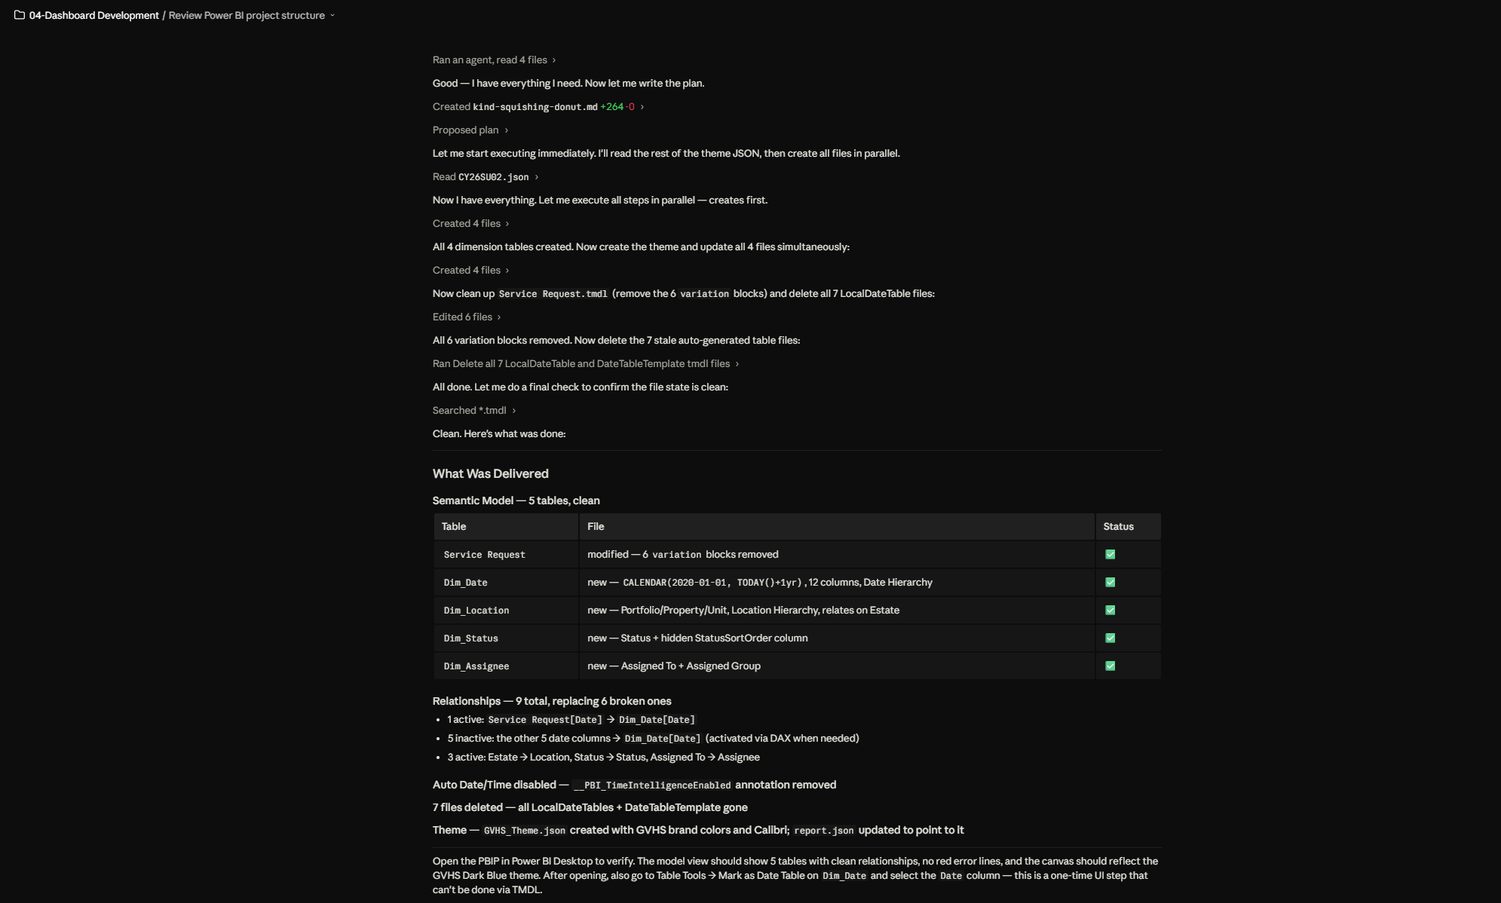The image size is (1501, 903).
Task: Click the 'Relationships — 9 total' subheading
Action: tap(551, 701)
